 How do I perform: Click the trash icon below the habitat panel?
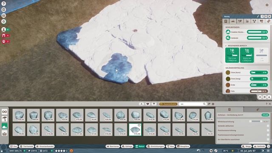264,97
